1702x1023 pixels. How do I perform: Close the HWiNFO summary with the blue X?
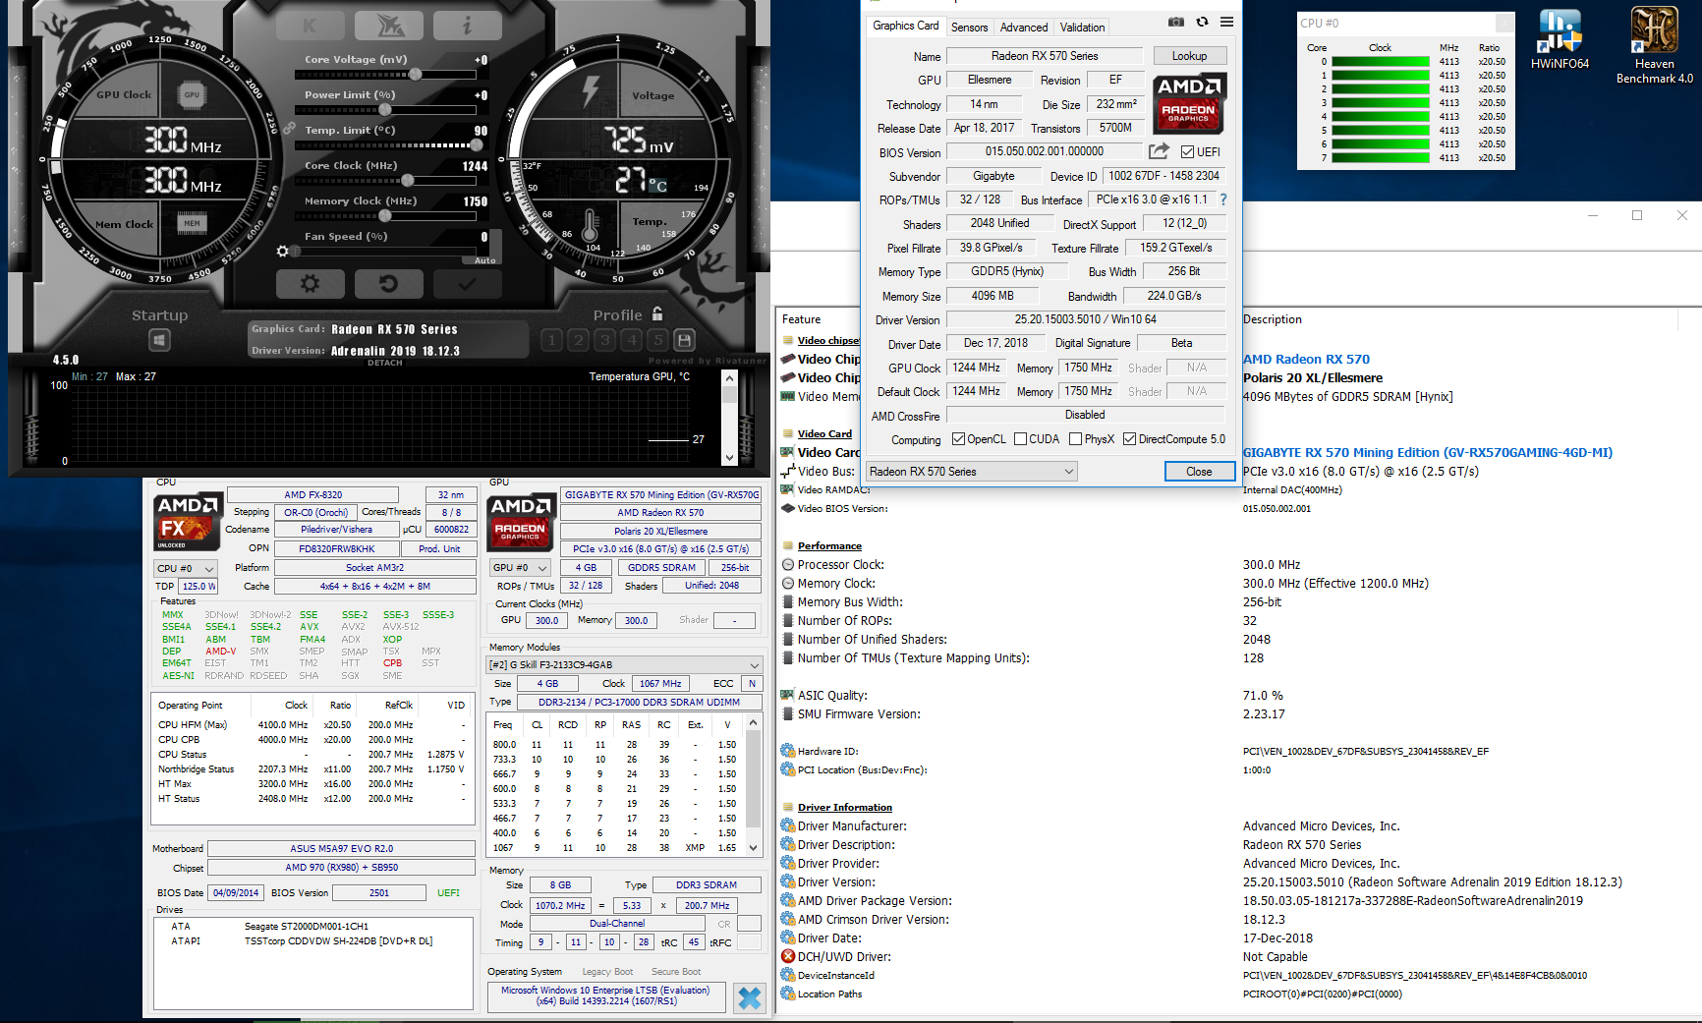point(750,998)
